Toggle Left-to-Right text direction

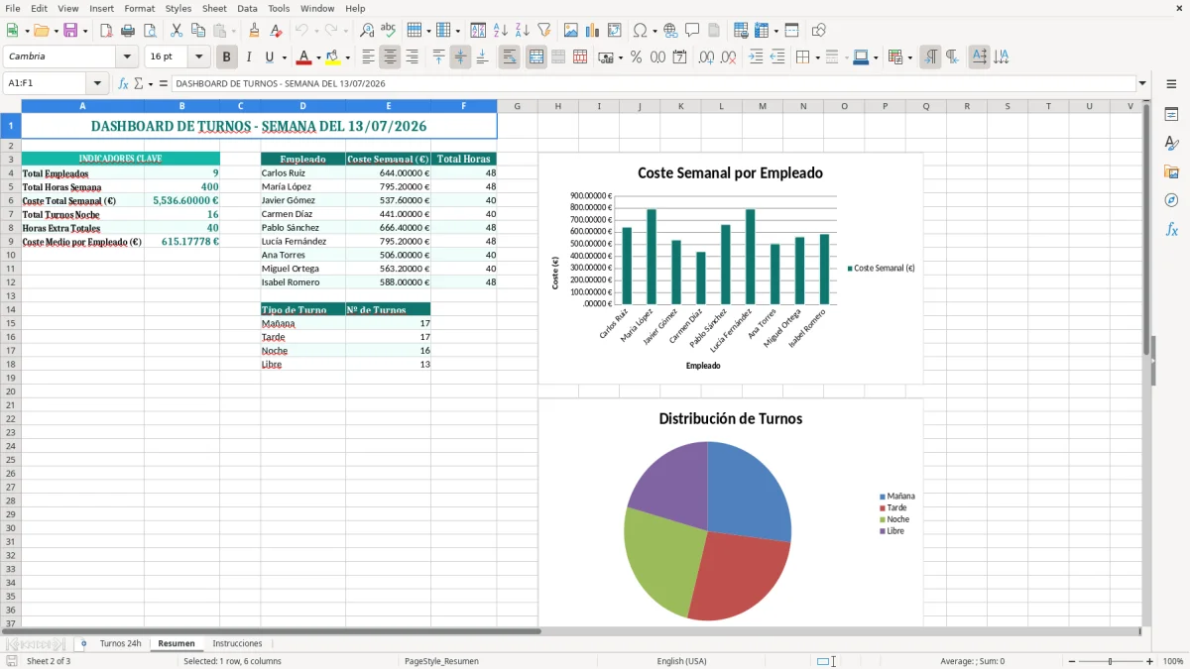point(930,57)
